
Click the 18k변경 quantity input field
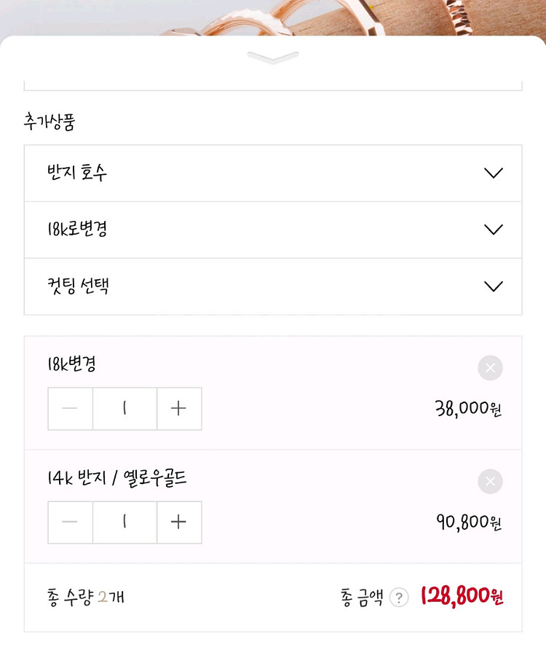(124, 409)
